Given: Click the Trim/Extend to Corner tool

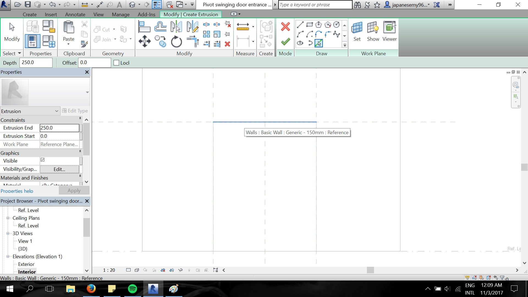Looking at the screenshot, I should (x=193, y=42).
